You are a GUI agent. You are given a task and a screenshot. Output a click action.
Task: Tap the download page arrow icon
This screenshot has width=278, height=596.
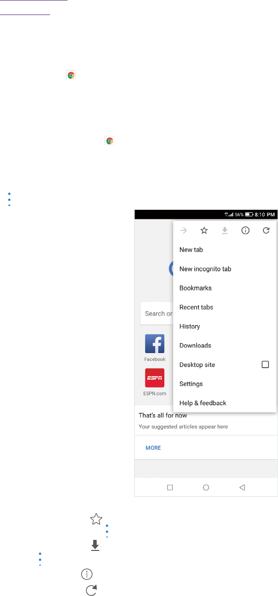click(x=225, y=230)
